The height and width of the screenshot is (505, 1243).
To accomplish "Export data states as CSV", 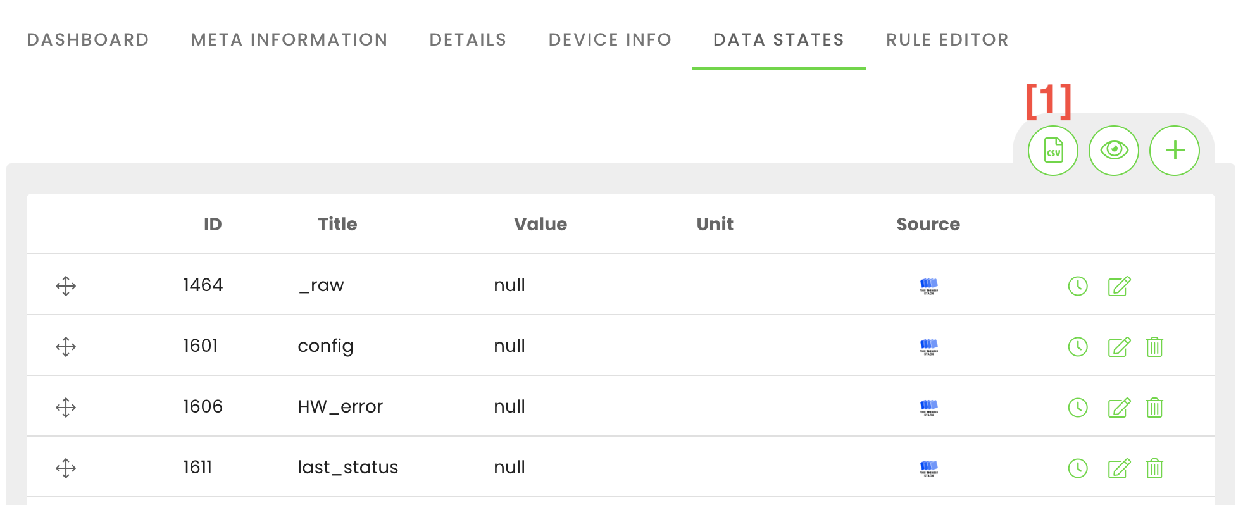I will coord(1052,151).
